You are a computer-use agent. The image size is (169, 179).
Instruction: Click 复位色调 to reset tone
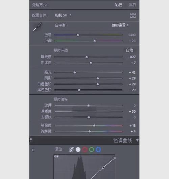(x=61, y=50)
